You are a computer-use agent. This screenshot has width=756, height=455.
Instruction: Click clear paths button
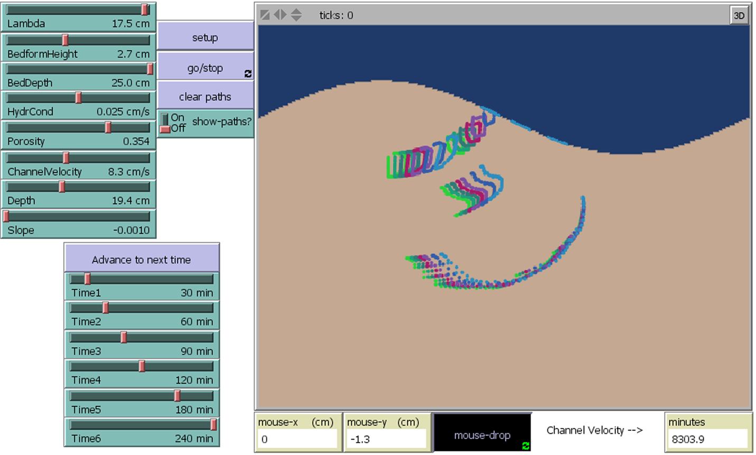point(205,97)
